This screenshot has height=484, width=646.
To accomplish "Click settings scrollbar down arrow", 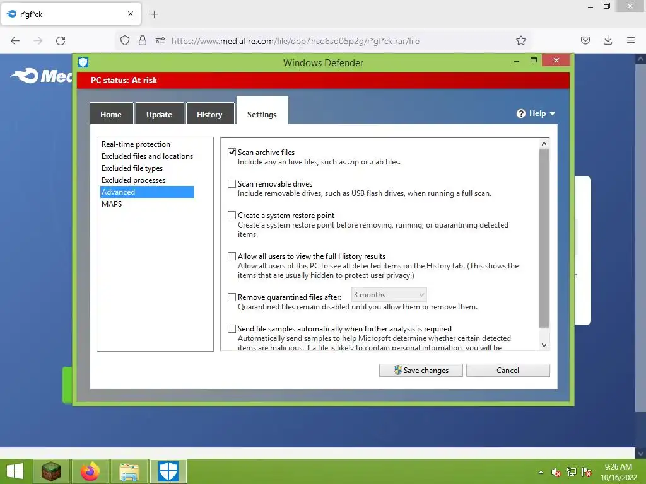I will tap(544, 345).
